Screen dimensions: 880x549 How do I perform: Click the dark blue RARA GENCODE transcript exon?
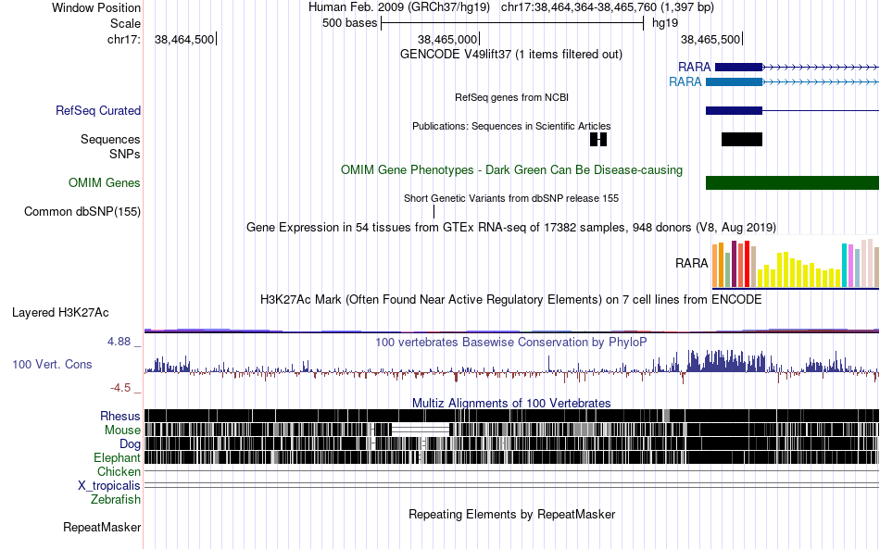click(x=738, y=68)
